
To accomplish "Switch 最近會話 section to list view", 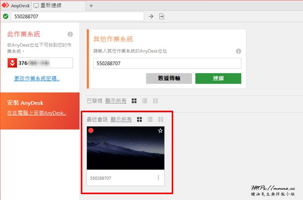I will [x=150, y=120].
